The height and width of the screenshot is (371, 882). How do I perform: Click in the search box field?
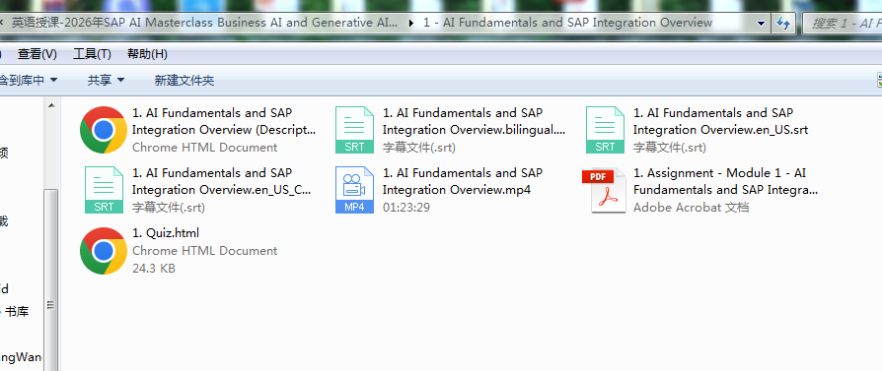coord(842,24)
